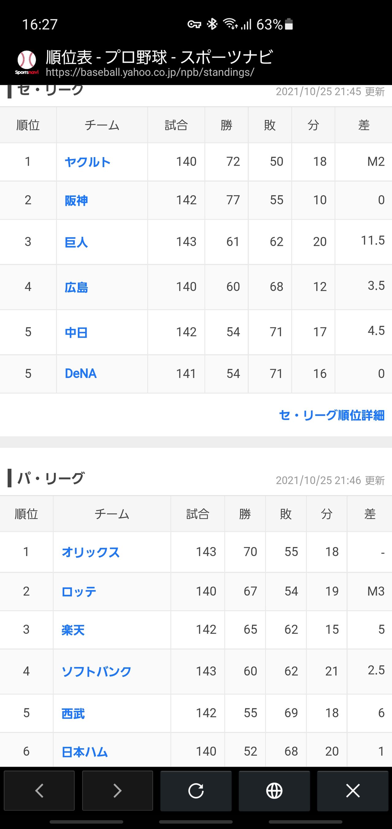392x829 pixels.
Task: Tap the 楽天 team link
Action: [x=73, y=630]
